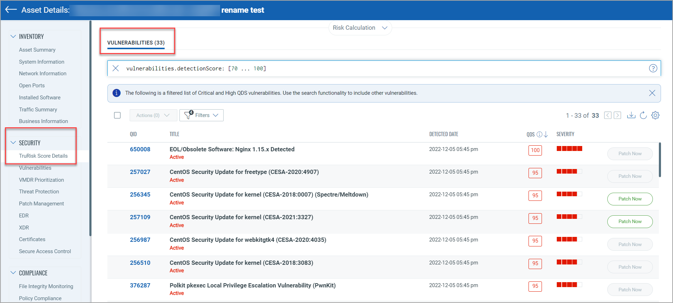The height and width of the screenshot is (303, 673).
Task: Collapse the COMPLIANCE section
Action: coord(13,273)
